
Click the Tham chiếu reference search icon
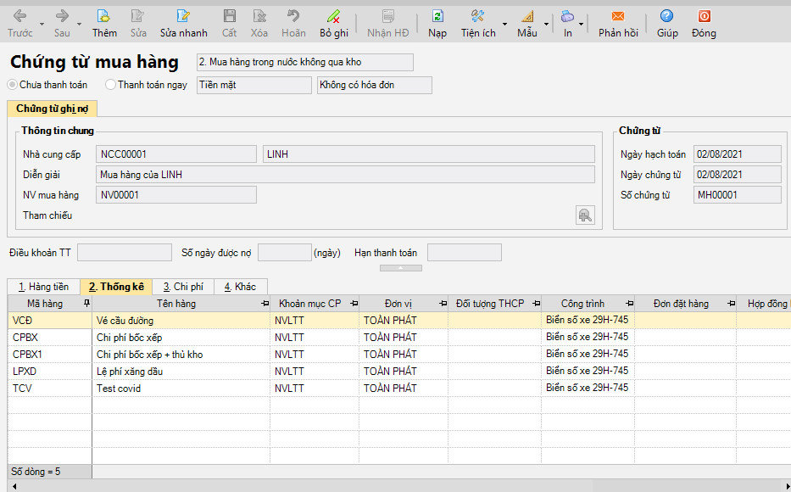click(585, 215)
